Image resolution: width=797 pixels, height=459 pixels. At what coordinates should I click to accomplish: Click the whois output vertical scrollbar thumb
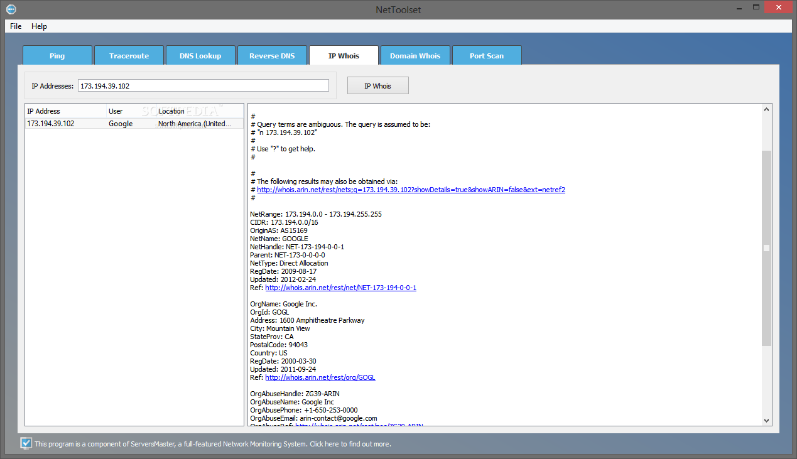766,248
